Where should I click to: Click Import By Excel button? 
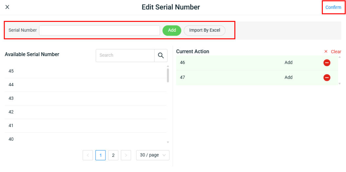point(204,30)
